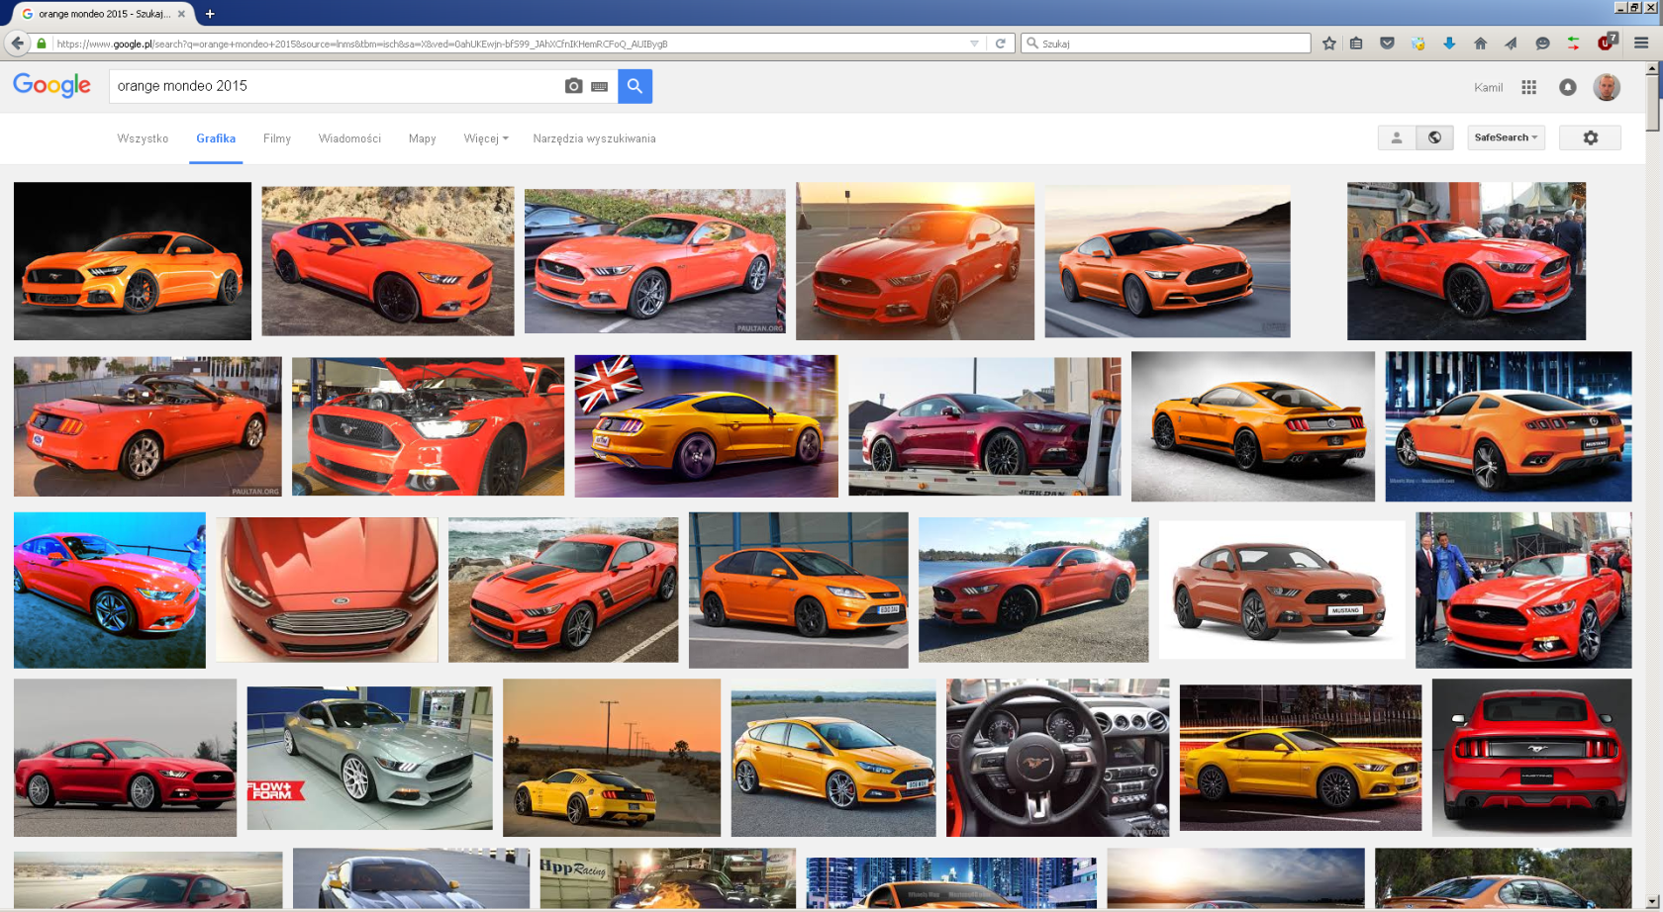Viewport: 1663px width, 912px height.
Task: Reload the page with refresh icon
Action: click(1001, 44)
